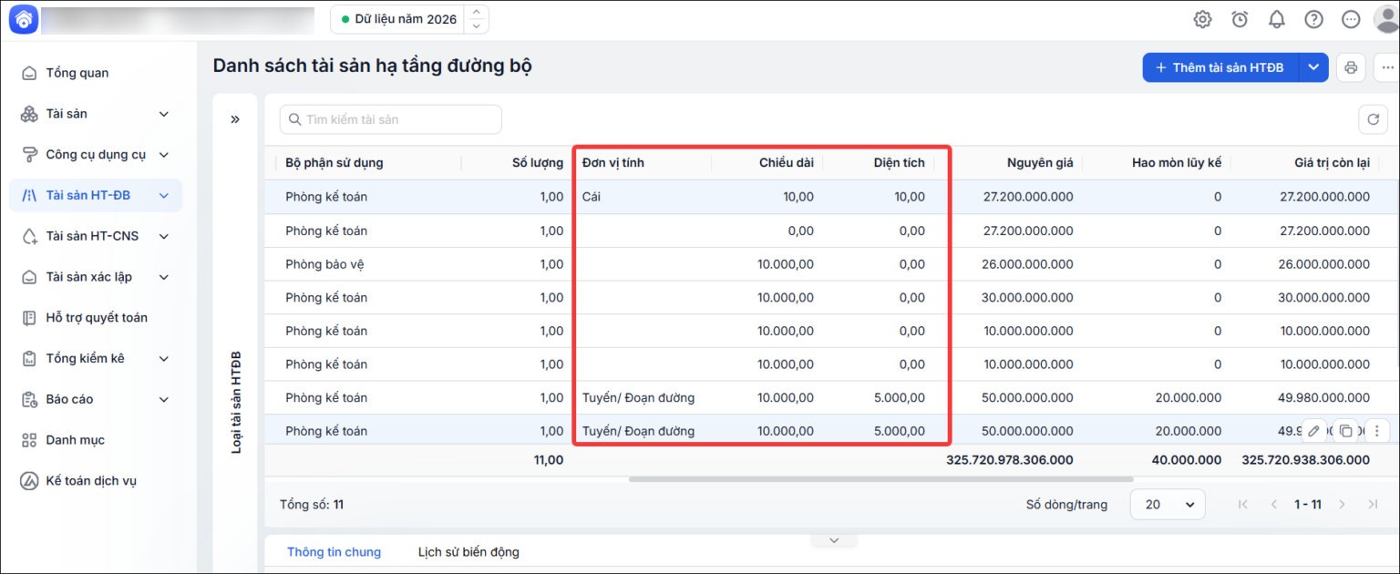Image resolution: width=1400 pixels, height=574 pixels.
Task: Expand the Tài sản HT-ĐB chevron
Action: click(x=164, y=196)
